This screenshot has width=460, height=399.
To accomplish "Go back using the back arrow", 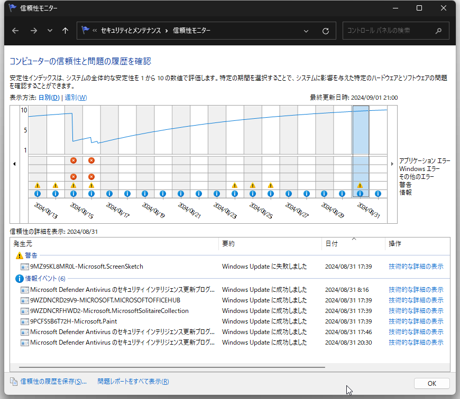I will pyautogui.click(x=15, y=31).
